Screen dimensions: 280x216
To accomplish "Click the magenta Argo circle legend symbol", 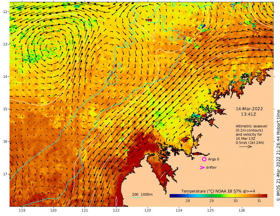I will (x=204, y=159).
